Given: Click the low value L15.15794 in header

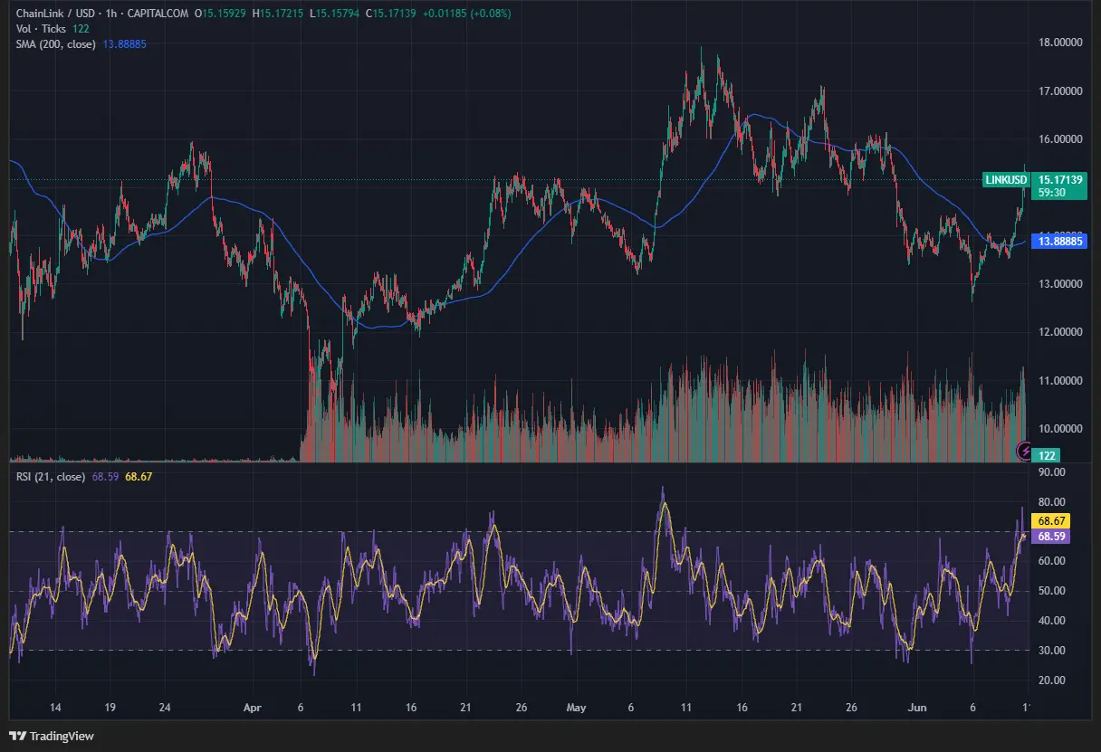Looking at the screenshot, I should click(334, 14).
